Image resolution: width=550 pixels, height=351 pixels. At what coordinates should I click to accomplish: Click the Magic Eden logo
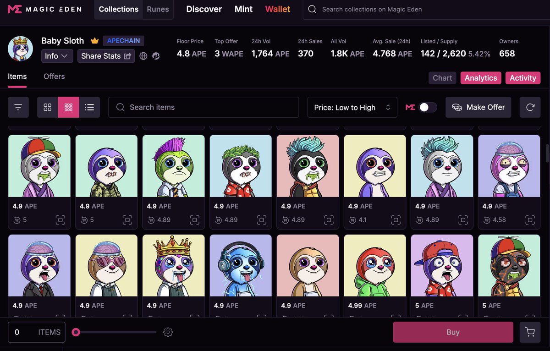point(44,9)
